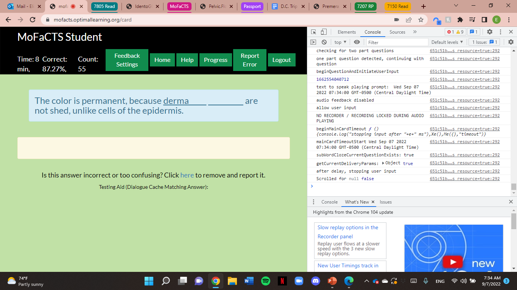Open the Default levels dropdown

[447, 42]
